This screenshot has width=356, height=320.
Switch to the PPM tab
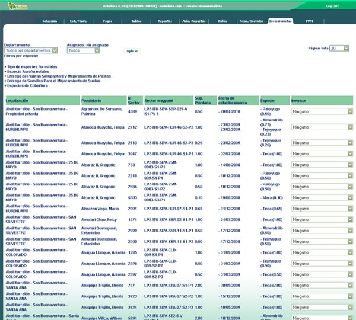[x=309, y=21]
